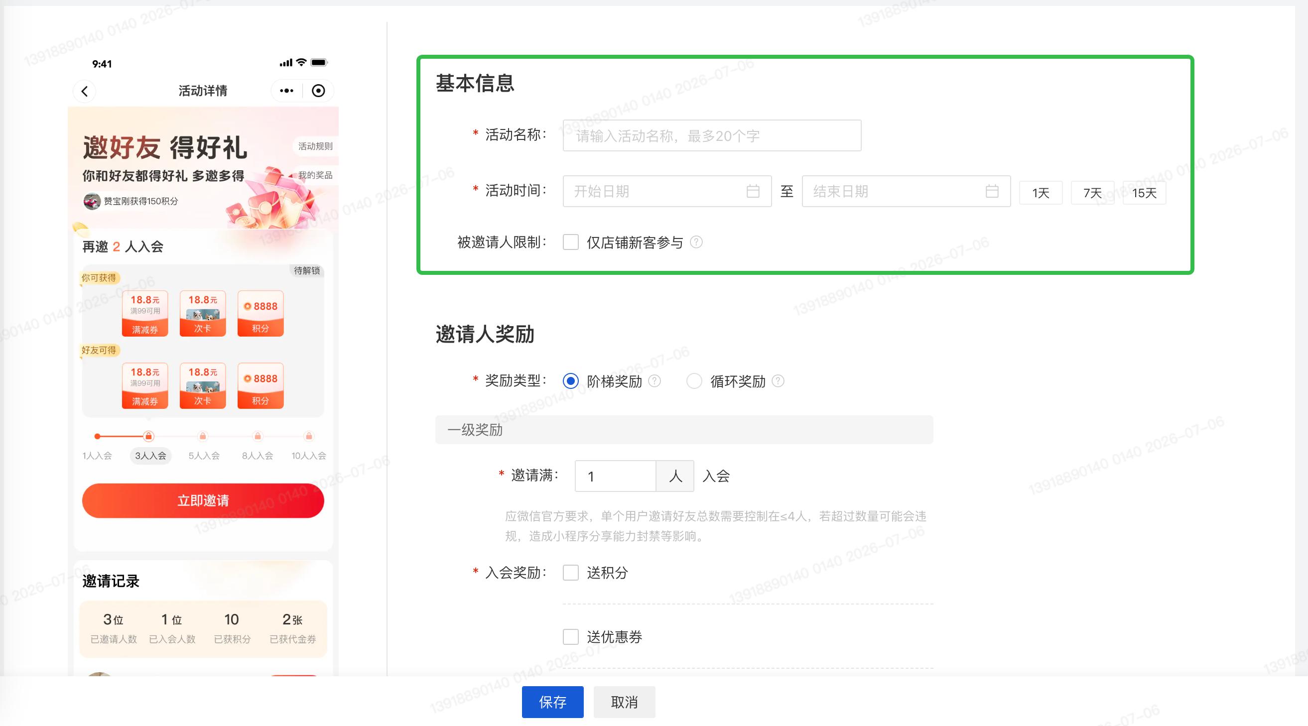1308x726 pixels.
Task: Focus the 活动名称 input field
Action: point(712,135)
